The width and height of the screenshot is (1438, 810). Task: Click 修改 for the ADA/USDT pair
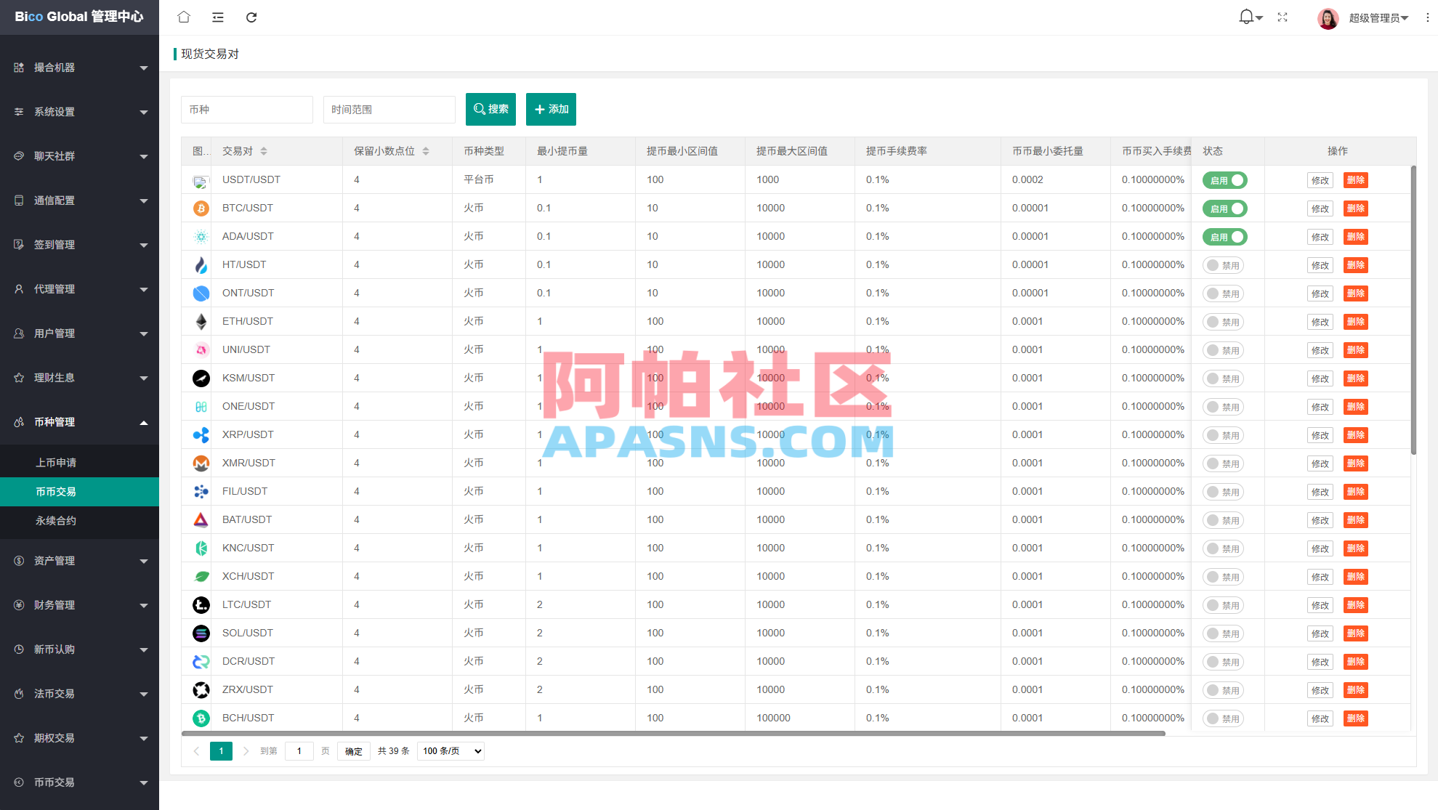(1320, 236)
